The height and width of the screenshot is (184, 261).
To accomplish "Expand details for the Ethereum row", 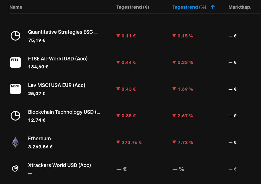I will (x=39, y=138).
